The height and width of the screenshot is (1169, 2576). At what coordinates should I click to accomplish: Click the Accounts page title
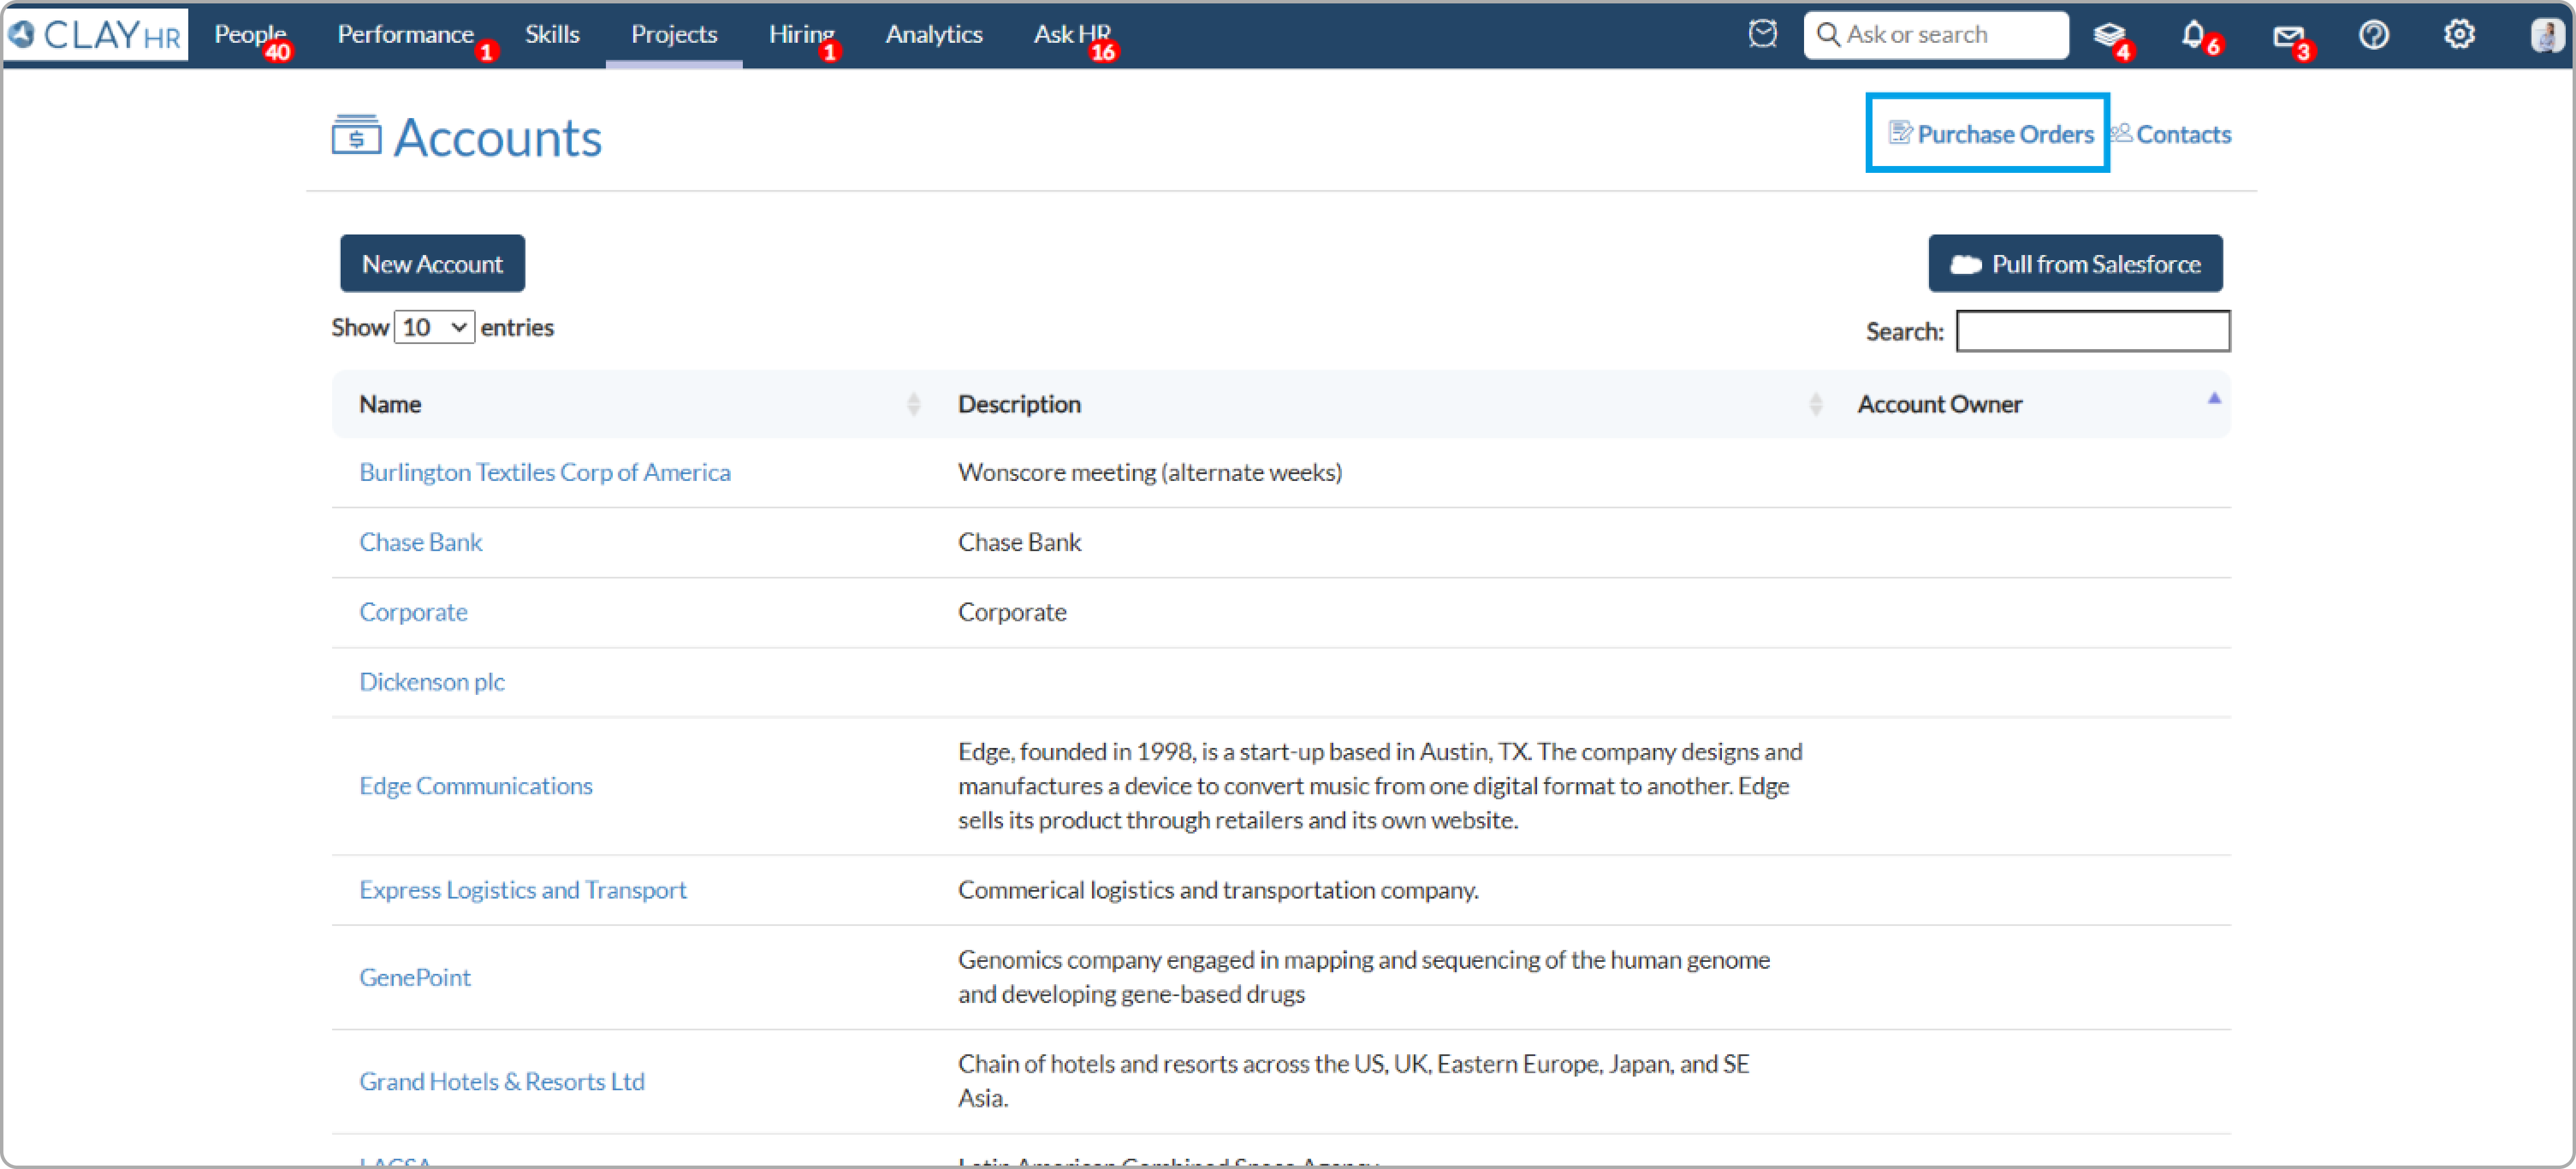497,137
